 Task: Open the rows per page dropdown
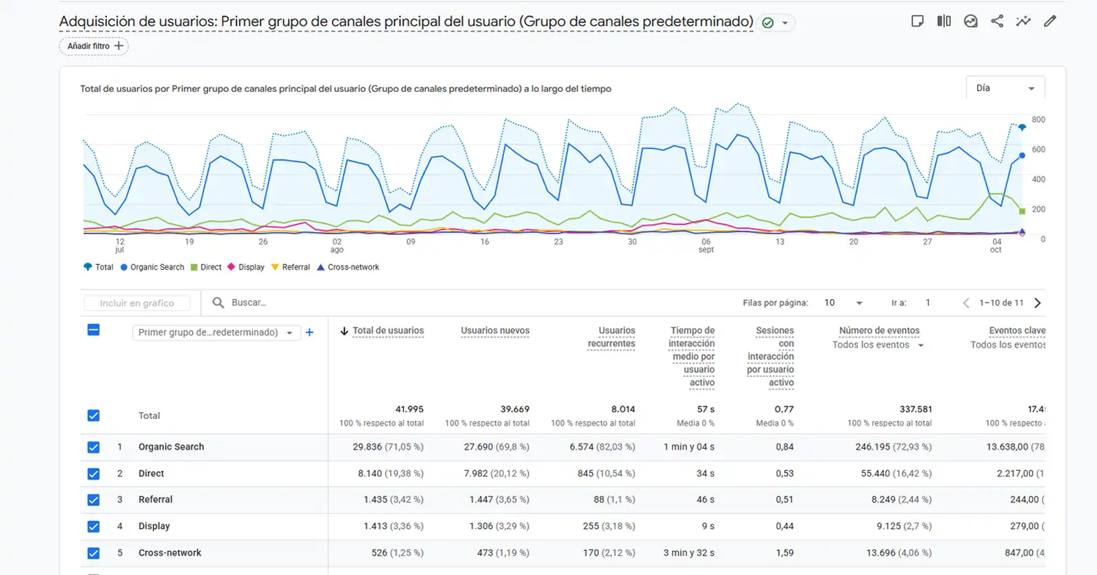click(x=843, y=303)
